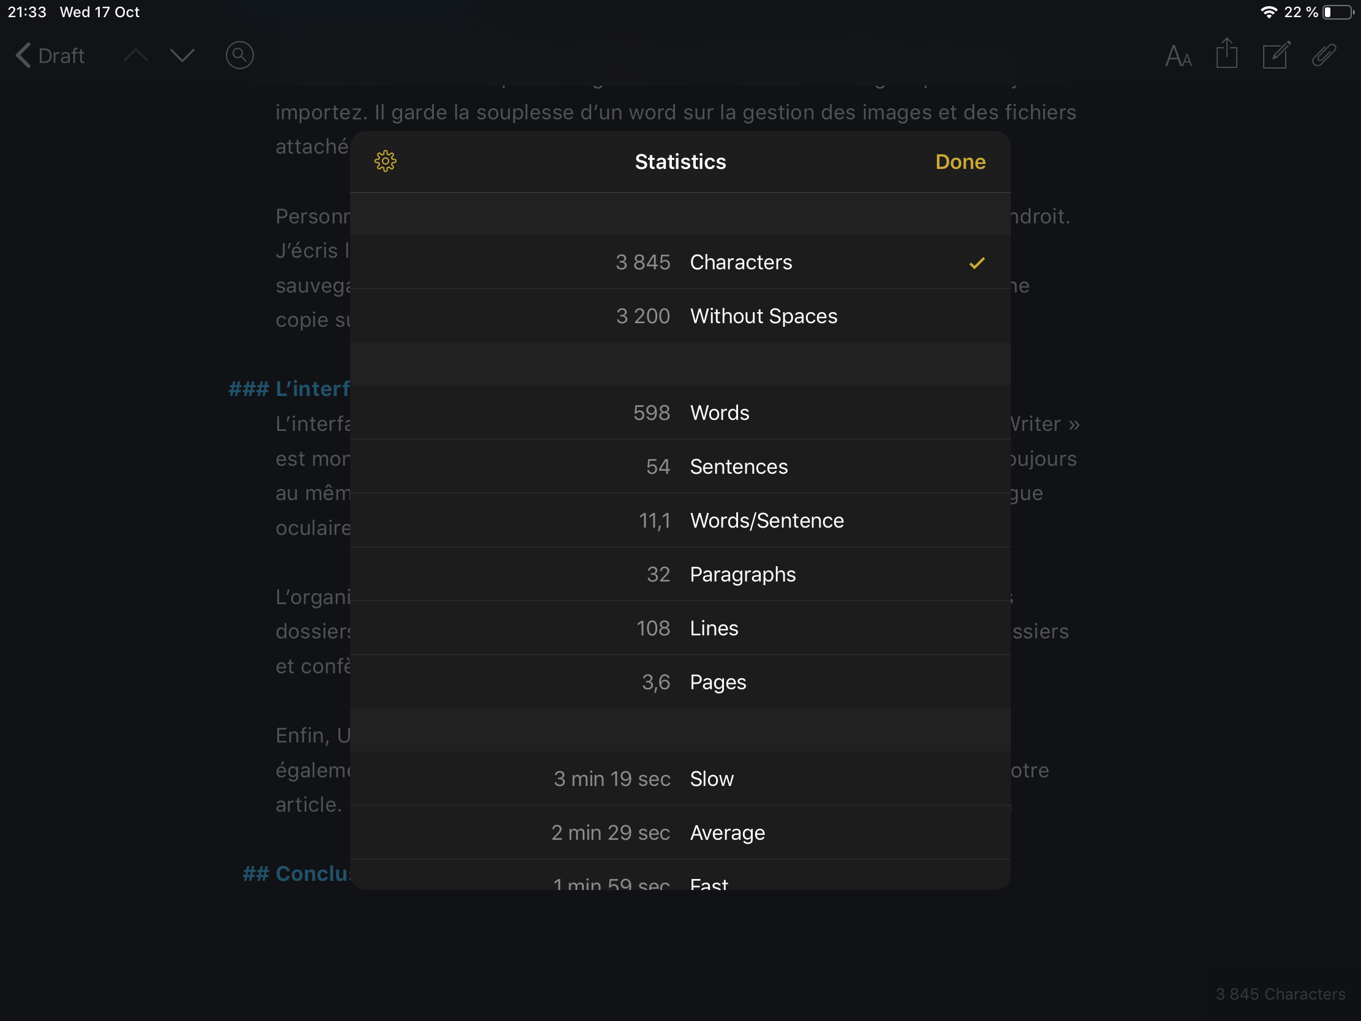Image resolution: width=1361 pixels, height=1021 pixels.
Task: Select Words as the displayed counter
Action: coord(680,413)
